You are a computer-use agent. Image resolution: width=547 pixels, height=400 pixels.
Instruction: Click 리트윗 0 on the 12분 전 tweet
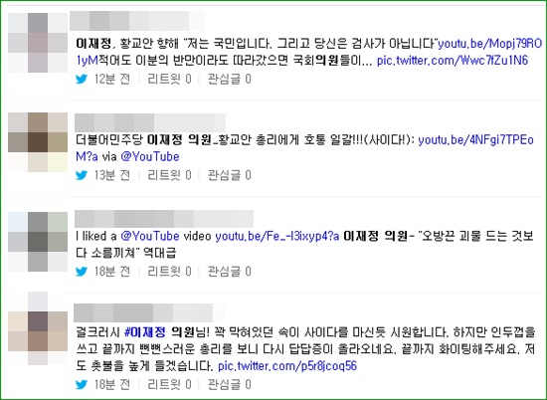point(169,80)
